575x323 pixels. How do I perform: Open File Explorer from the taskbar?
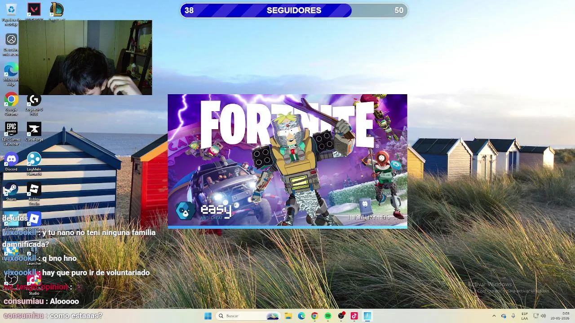tap(288, 316)
